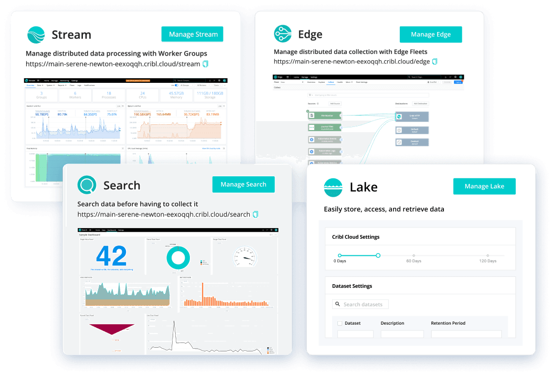This screenshot has height=375, width=552.
Task: Click the DevNull destination blocked icon
Action: (x=399, y=142)
